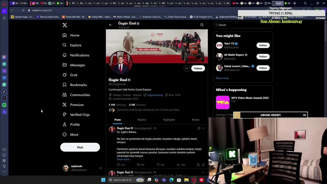327x184 pixels.
Task: Open Opera sidebar history clock
Action: point(4,155)
